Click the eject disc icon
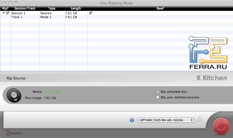The width and height of the screenshot is (233, 138). pyautogui.click(x=200, y=120)
